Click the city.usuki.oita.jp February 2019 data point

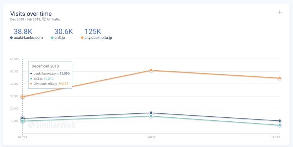279,78
